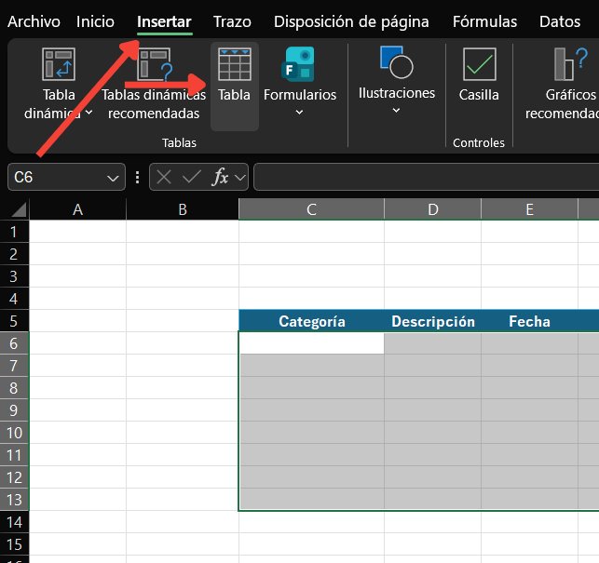Click inside the formula bar input
Viewport: 599px width, 563px height.
[424, 177]
